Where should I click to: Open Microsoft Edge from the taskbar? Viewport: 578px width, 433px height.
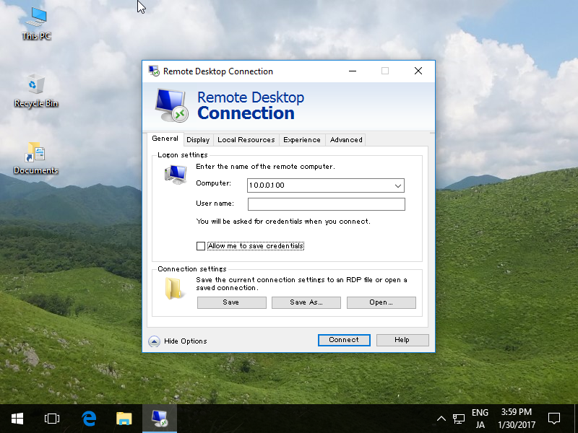(88, 418)
